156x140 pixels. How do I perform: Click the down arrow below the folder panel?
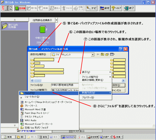[15, 125]
